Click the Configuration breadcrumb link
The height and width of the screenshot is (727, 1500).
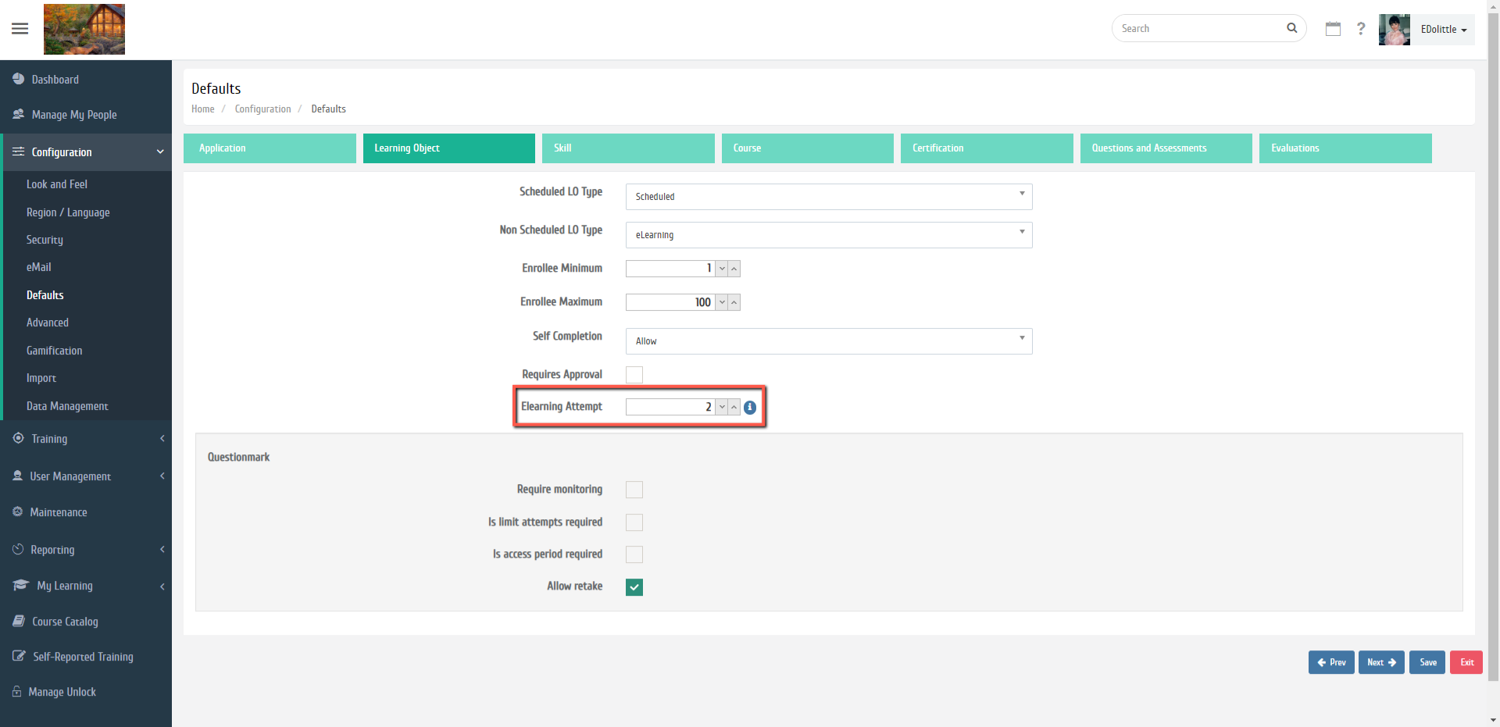click(x=262, y=109)
